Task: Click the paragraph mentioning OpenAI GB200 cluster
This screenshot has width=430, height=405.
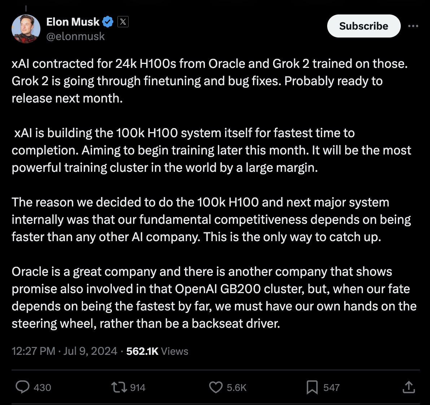Action: [x=214, y=297]
